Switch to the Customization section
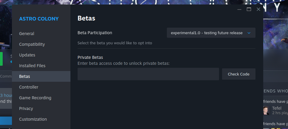Screen dimensions: 288x129 click(33, 119)
